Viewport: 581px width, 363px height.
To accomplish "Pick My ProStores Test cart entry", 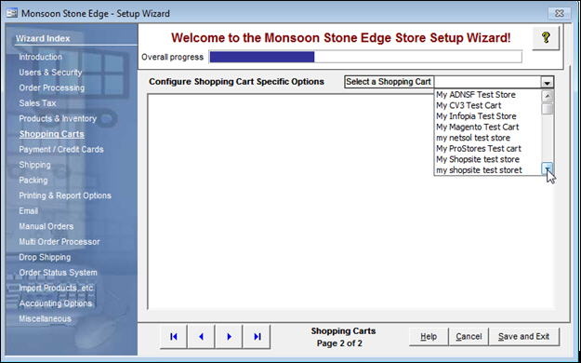I will [479, 149].
